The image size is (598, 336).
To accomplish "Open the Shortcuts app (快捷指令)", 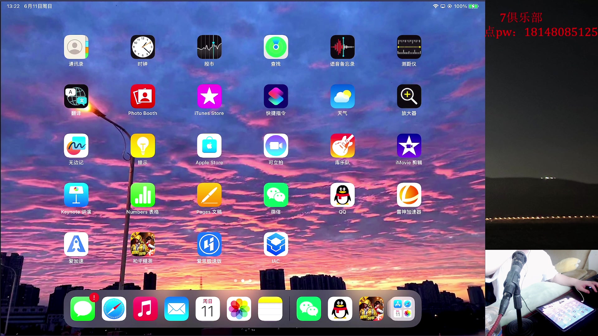I will click(276, 96).
